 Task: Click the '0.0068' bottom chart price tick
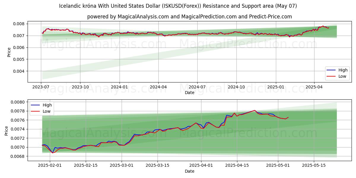(18, 156)
